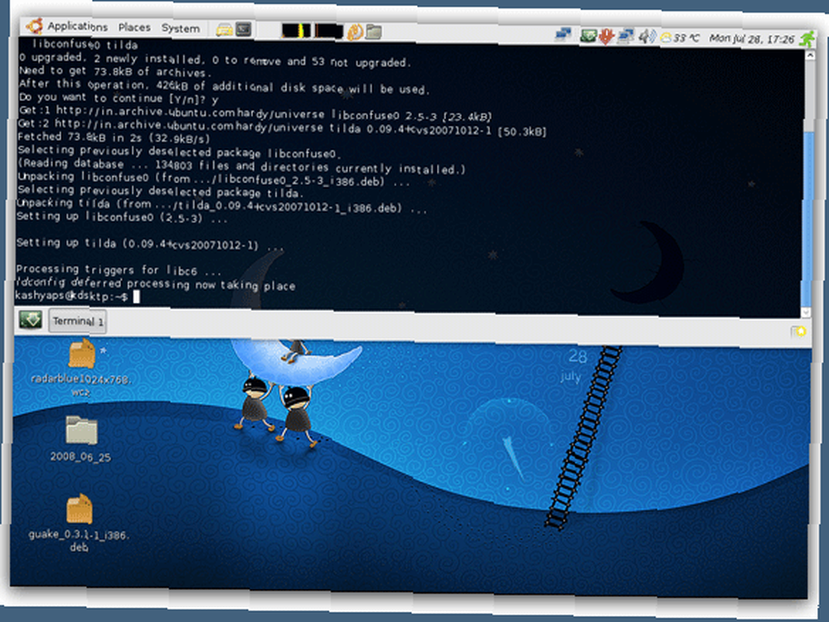This screenshot has width=829, height=622.
Task: Click the 'Get:1' libconfuse0 download line
Action: (255, 113)
